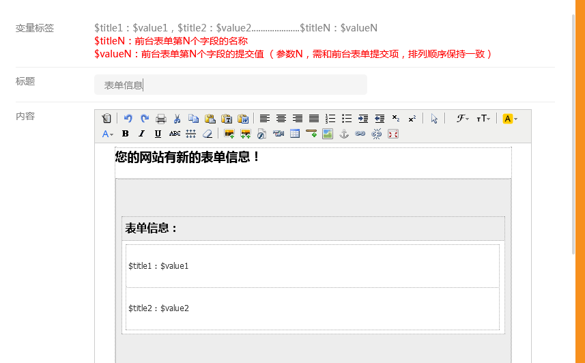Insert a numbered list

coord(330,119)
